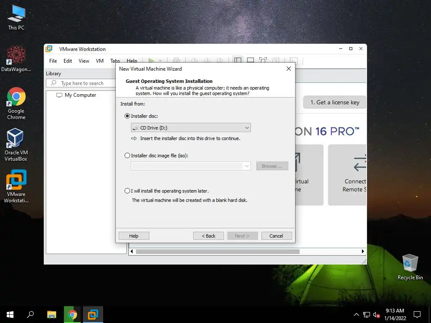Select the This PC desktop icon
431x323 pixels.
point(16,18)
